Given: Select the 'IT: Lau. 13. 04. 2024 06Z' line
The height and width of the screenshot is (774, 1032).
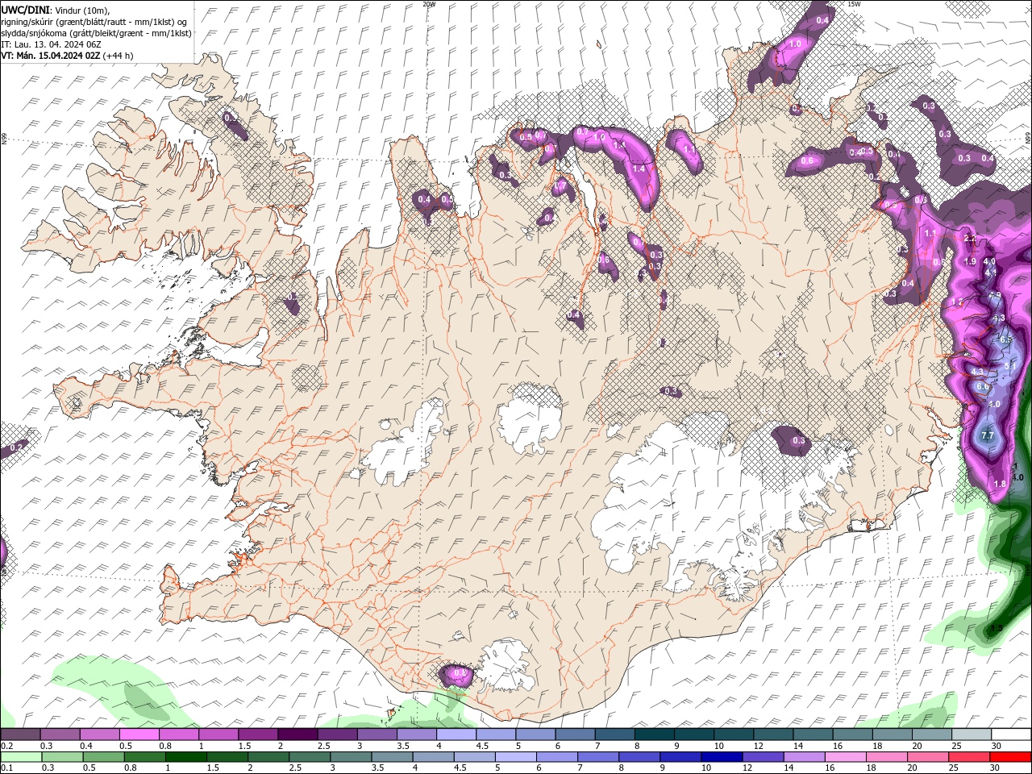Looking at the screenshot, I should pos(51,44).
